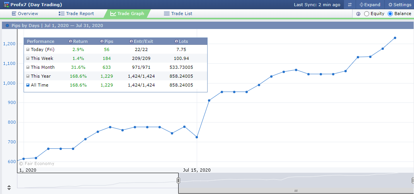This screenshot has width=414, height=194.
Task: Click the highest graph data point above 1,200
Action: click(x=395, y=38)
